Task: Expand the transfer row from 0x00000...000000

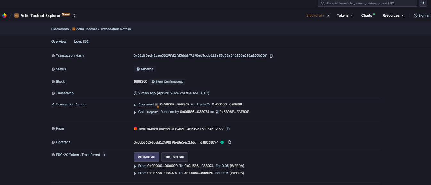Action: click(135, 166)
